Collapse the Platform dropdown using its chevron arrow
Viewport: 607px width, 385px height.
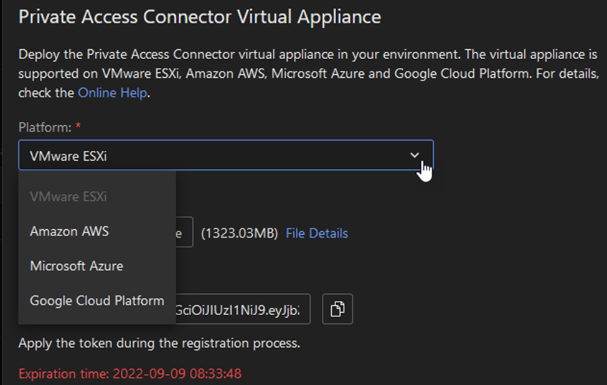pyautogui.click(x=414, y=155)
